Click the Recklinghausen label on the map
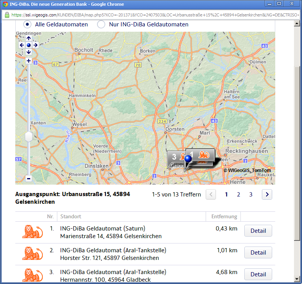 247,151
